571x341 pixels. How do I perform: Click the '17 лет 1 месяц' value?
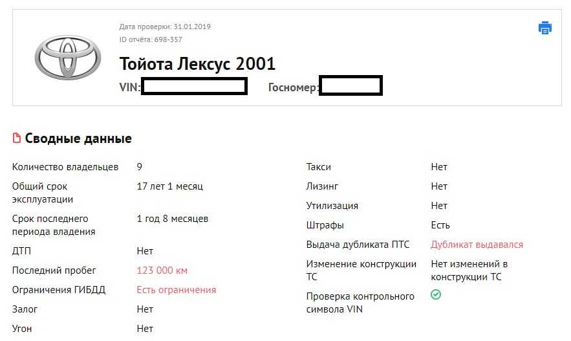[169, 186]
